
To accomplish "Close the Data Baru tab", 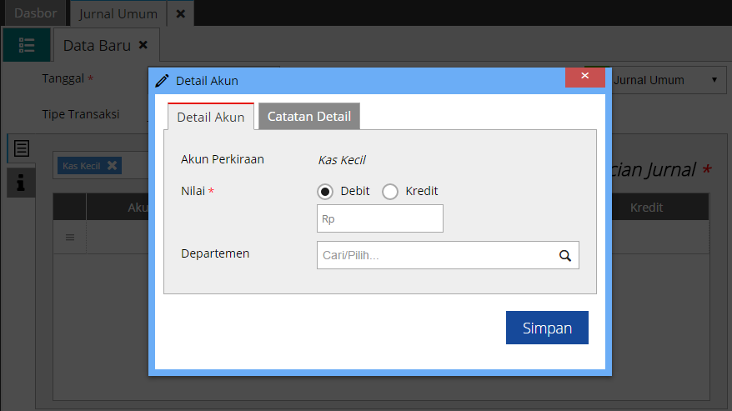I will 143,45.
